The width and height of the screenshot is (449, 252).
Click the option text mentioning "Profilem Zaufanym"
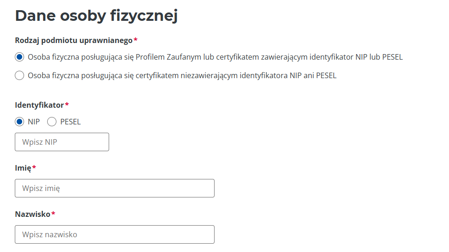click(x=215, y=57)
